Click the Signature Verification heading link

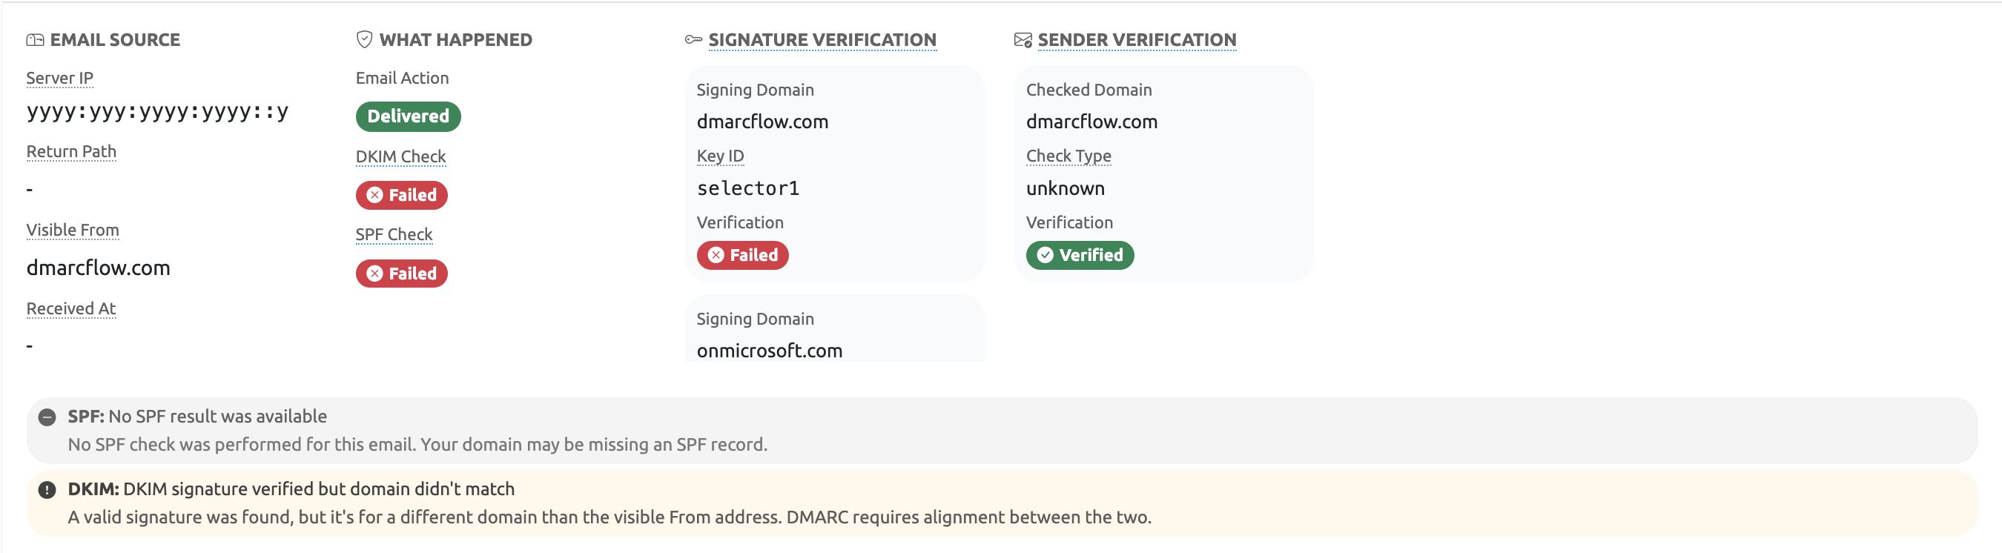[x=822, y=39]
